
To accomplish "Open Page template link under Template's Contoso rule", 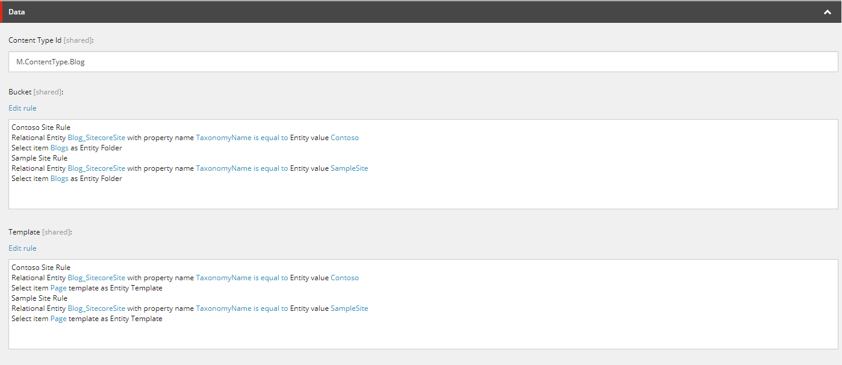I will [58, 288].
